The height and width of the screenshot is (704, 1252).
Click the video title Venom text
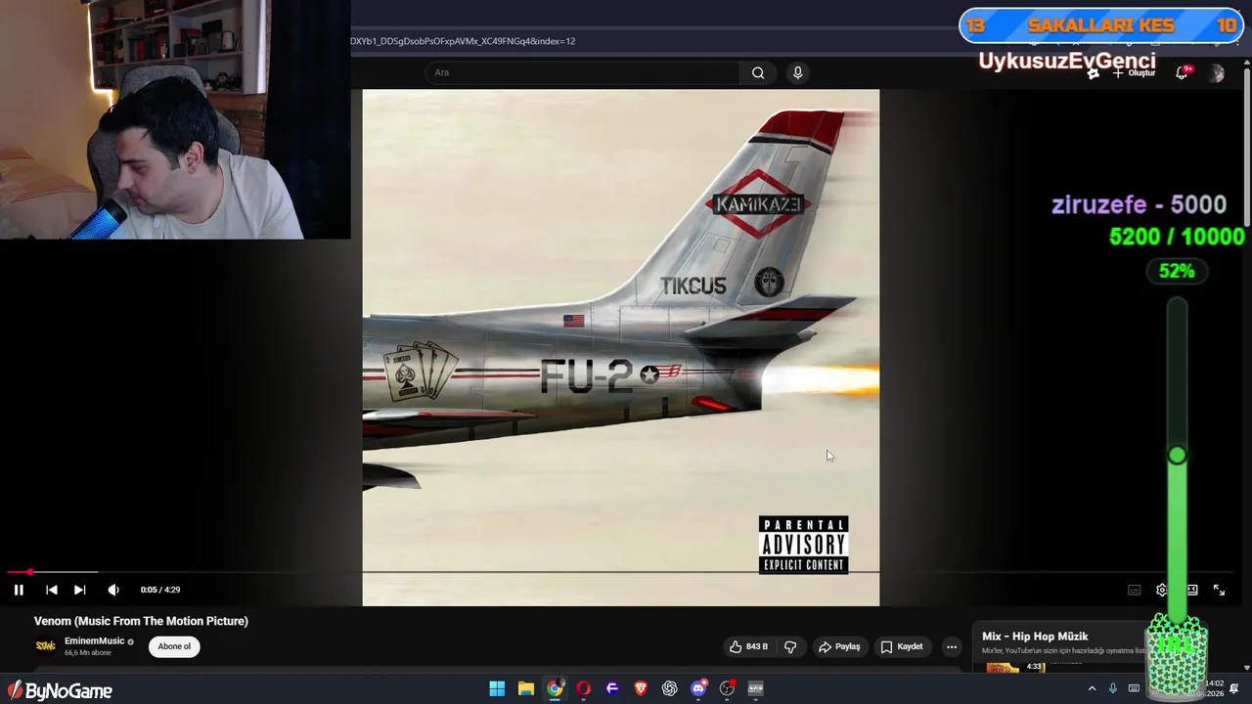(141, 621)
